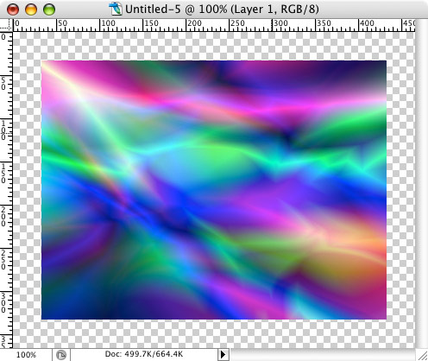Click the 100% zoom level field

(x=26, y=355)
